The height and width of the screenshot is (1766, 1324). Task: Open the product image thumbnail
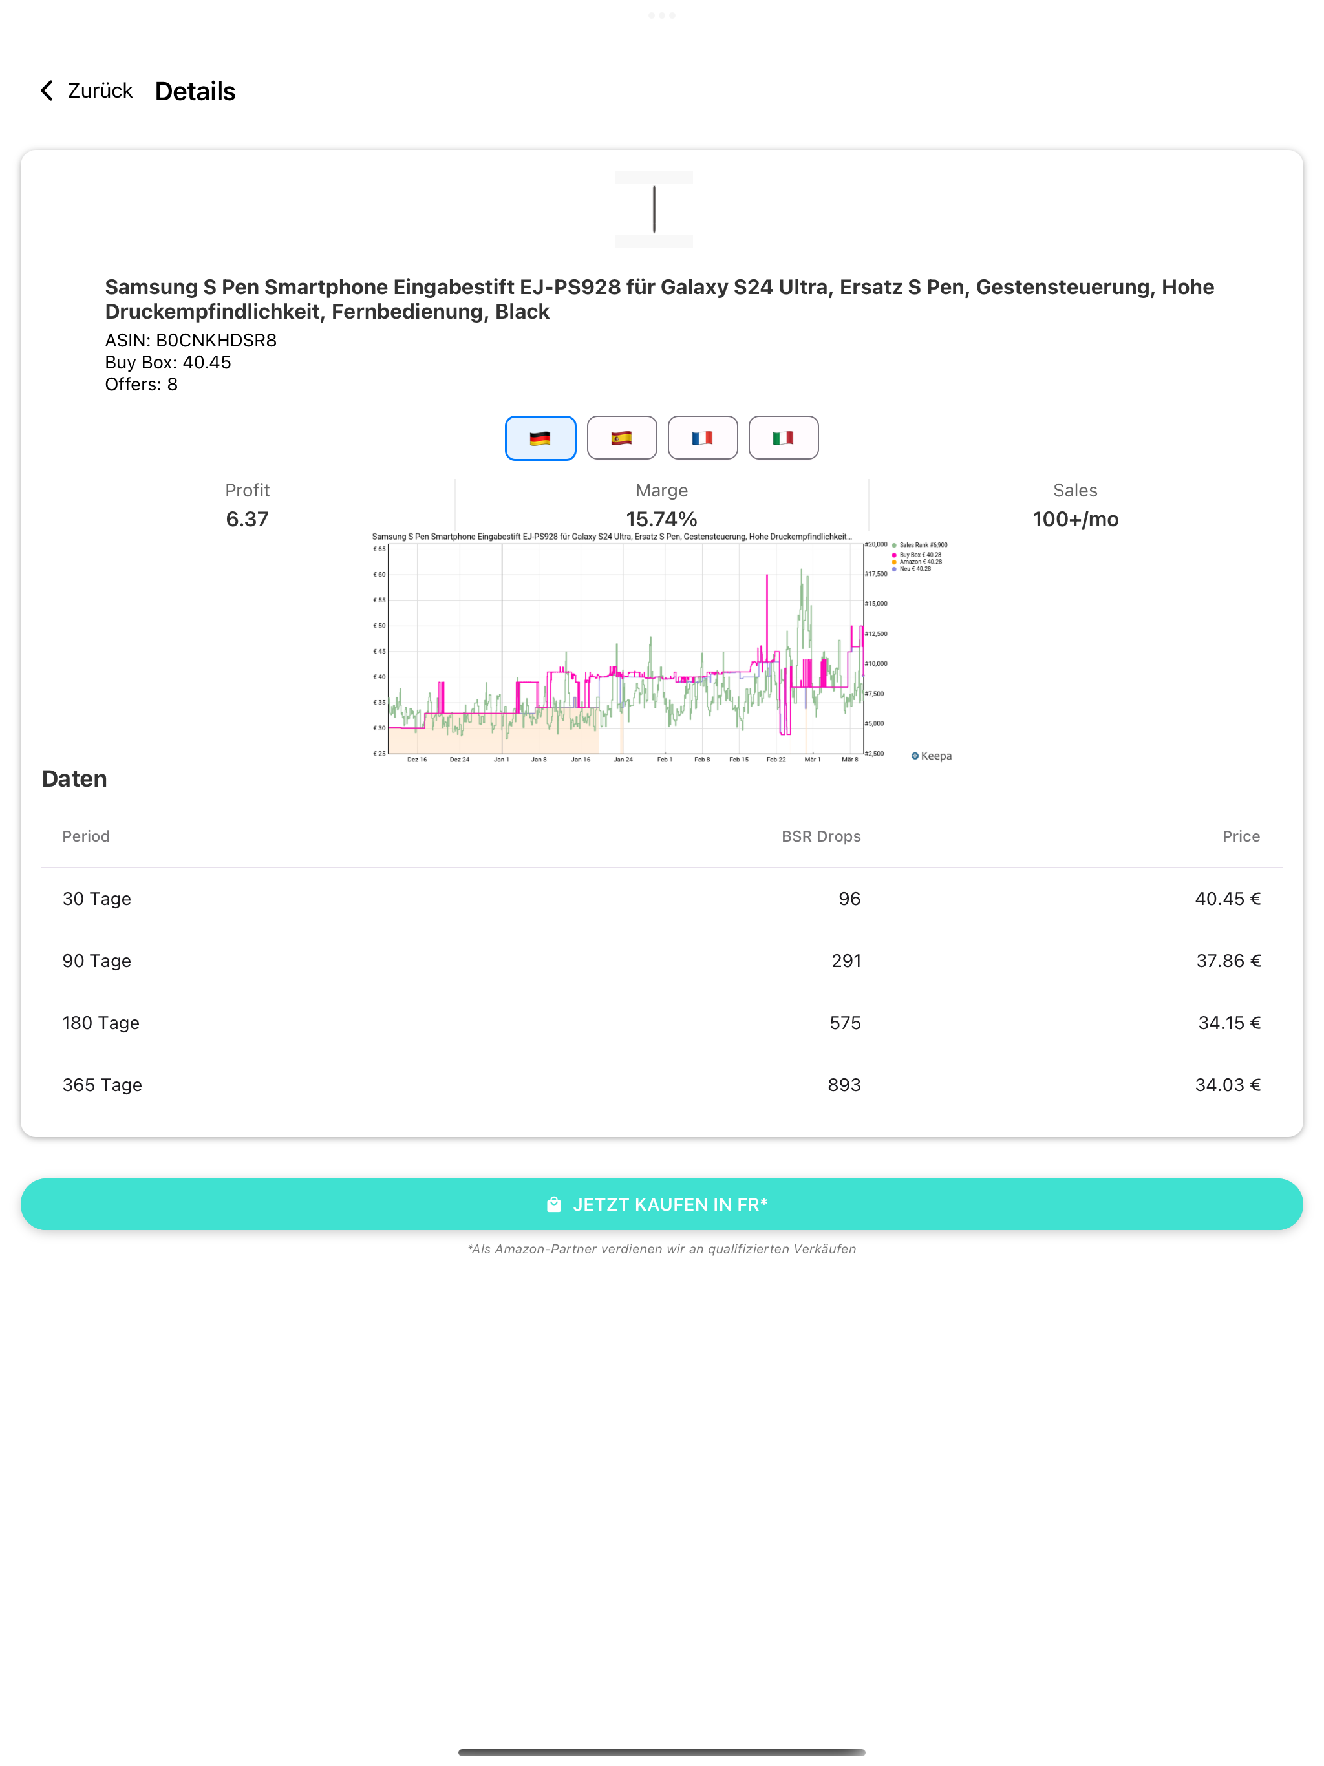click(654, 209)
